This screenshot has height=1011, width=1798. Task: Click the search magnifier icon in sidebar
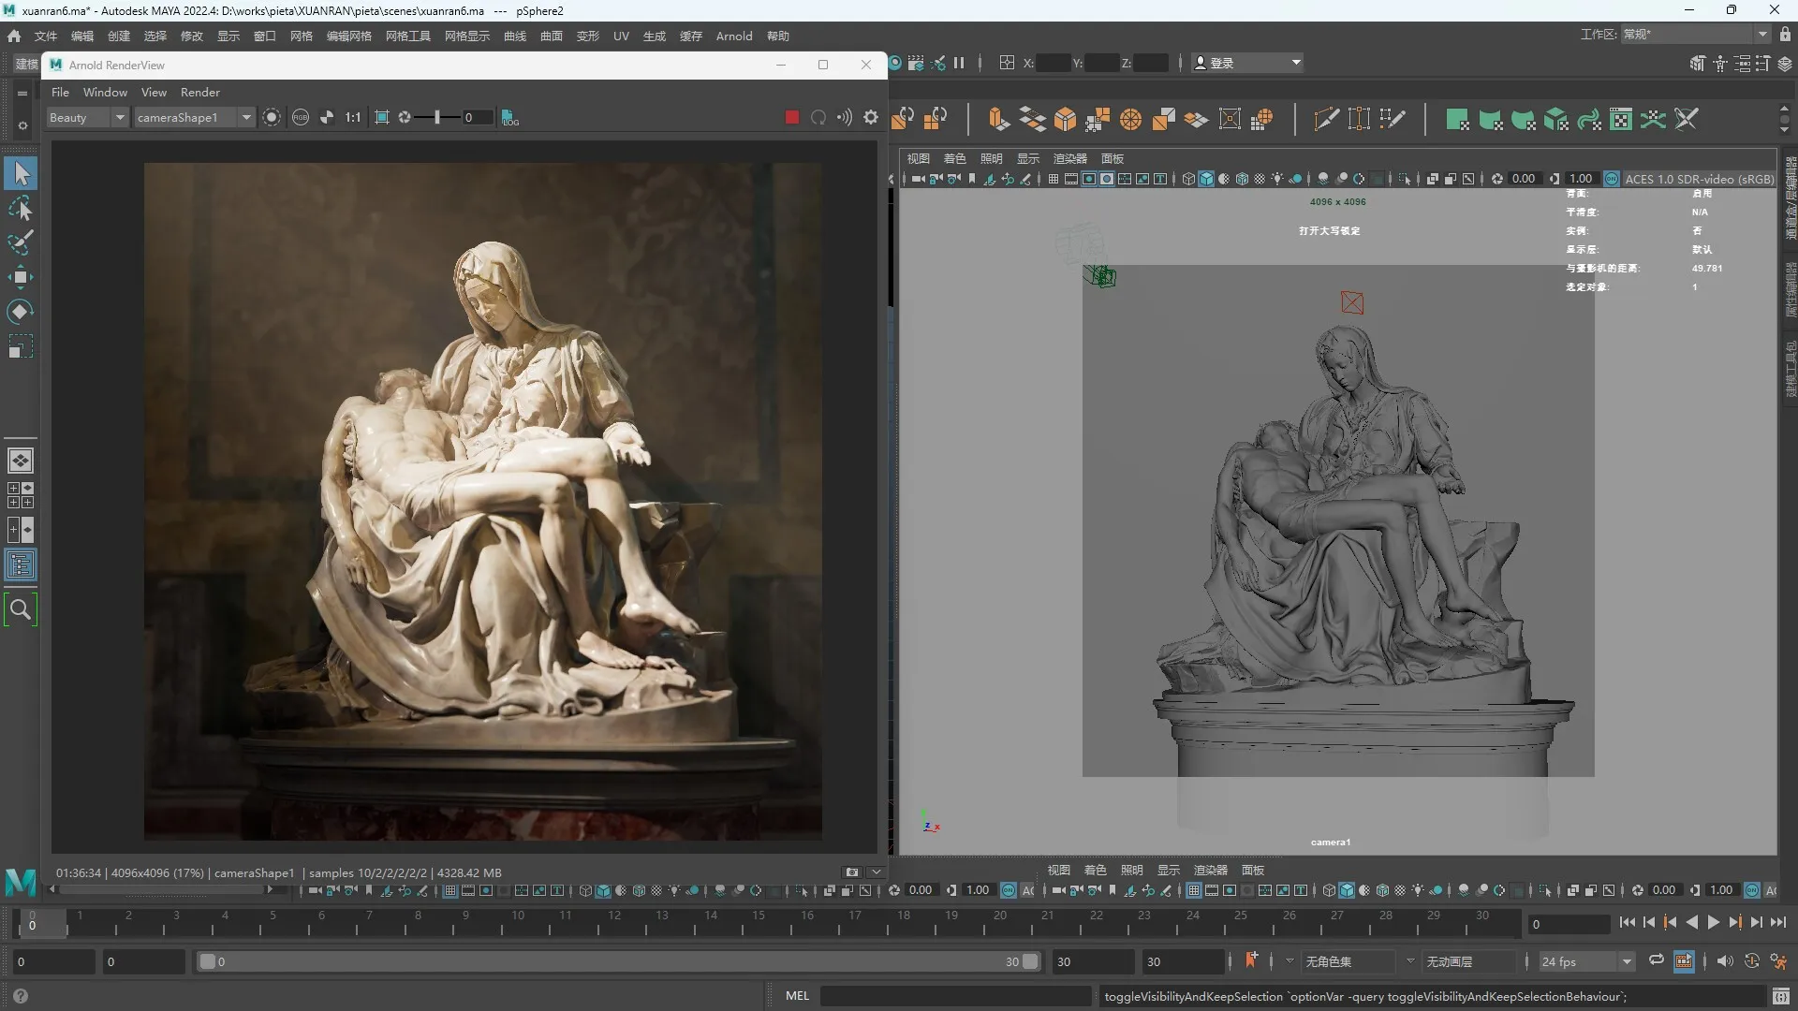point(21,610)
